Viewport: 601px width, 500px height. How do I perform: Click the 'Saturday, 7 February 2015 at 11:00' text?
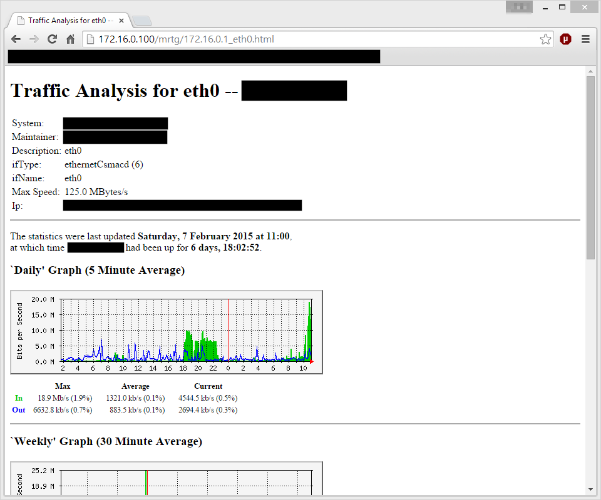213,236
